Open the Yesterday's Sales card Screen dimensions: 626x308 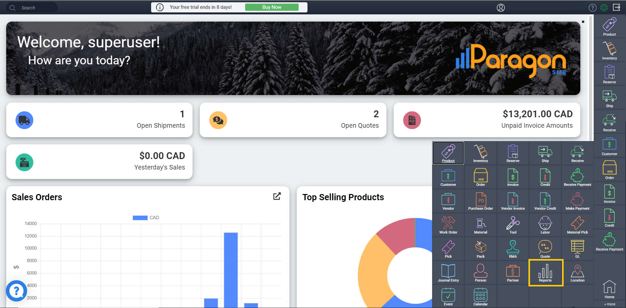pyautogui.click(x=99, y=162)
